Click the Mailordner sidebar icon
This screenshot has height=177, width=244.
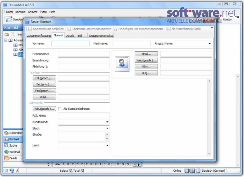click(x=6, y=133)
